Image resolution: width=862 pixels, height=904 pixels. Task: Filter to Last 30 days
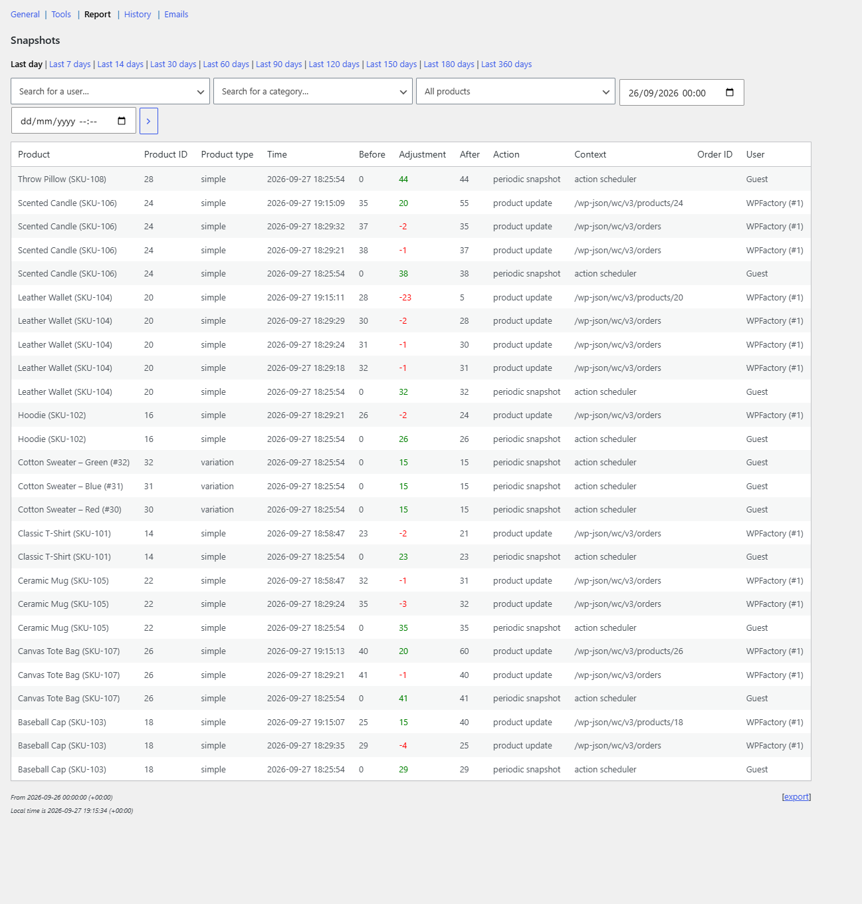173,64
